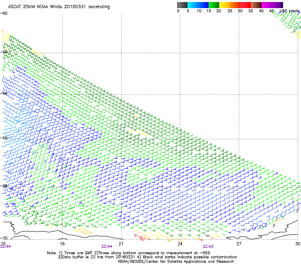
Task: Click the '-66' latitude label
Action: pos(4,138)
